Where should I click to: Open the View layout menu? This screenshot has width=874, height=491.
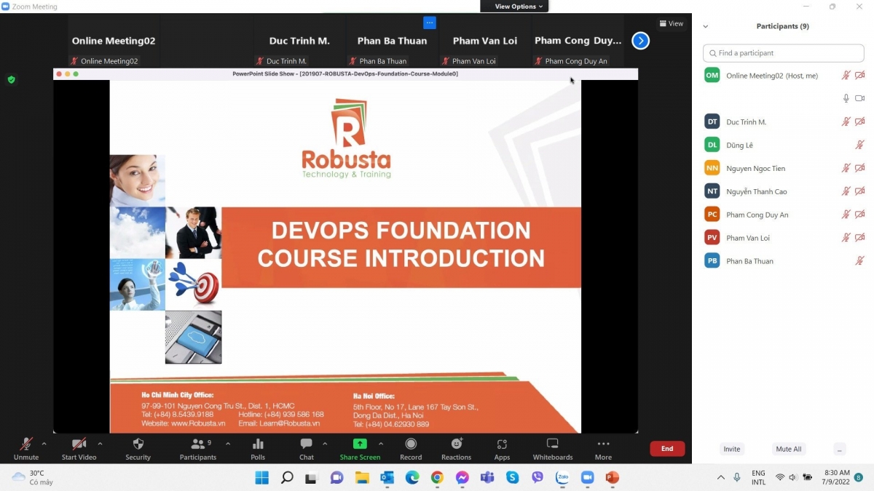click(672, 23)
